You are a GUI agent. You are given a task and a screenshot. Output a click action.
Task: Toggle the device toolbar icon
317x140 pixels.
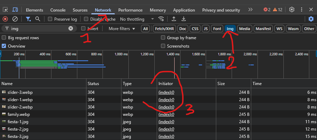tap(15, 10)
